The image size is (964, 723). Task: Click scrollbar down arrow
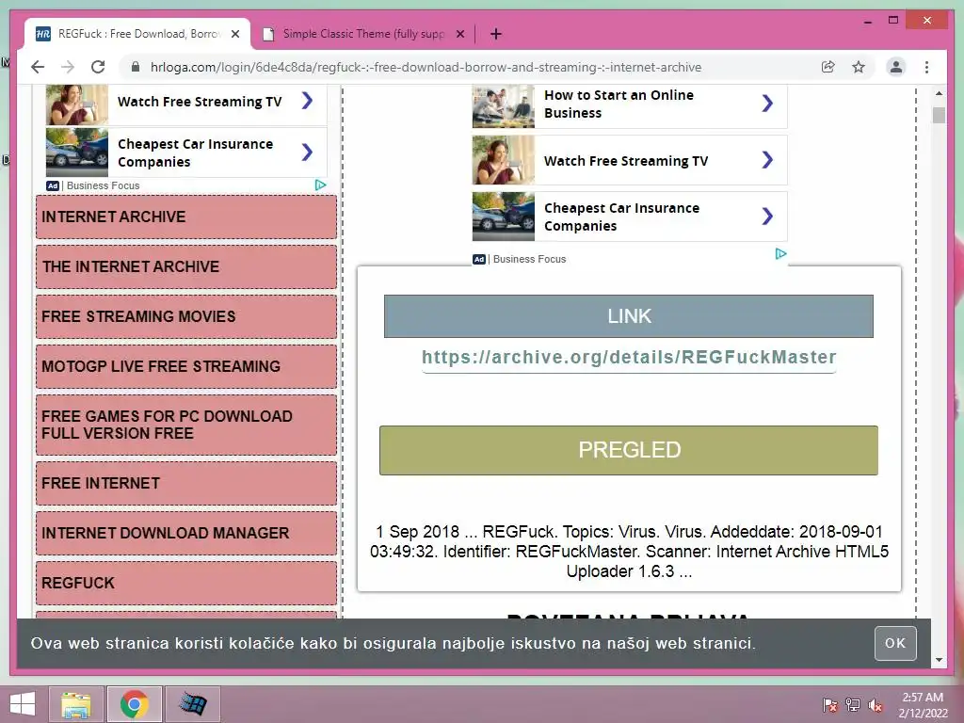tap(939, 660)
